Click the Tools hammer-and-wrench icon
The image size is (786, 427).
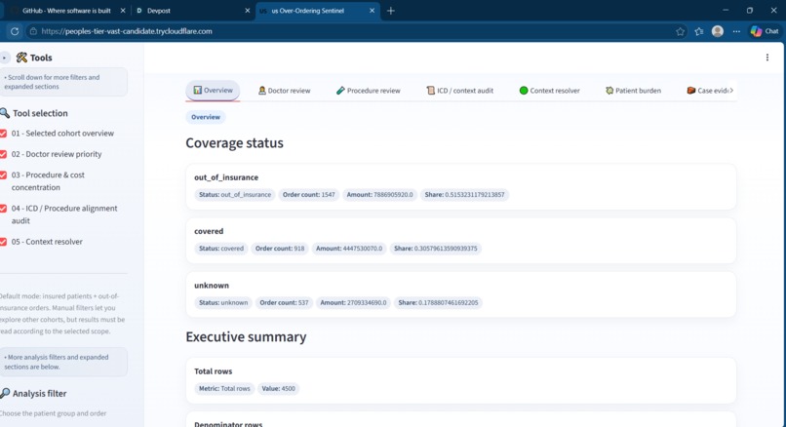coord(21,58)
